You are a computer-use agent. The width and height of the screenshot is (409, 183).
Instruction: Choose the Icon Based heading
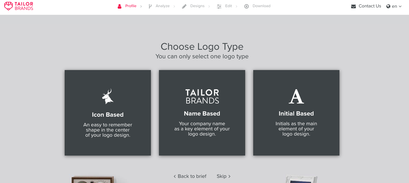[x=108, y=115]
